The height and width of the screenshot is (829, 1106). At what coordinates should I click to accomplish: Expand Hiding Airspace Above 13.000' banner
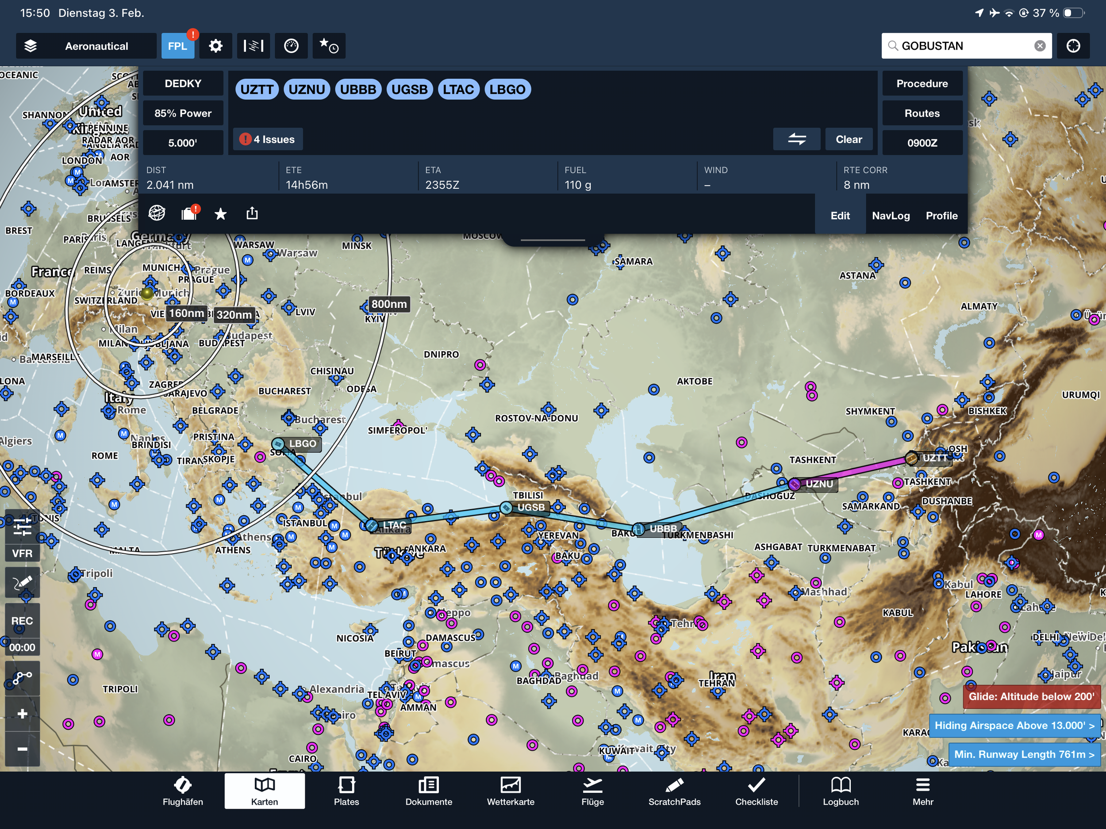click(x=1014, y=726)
